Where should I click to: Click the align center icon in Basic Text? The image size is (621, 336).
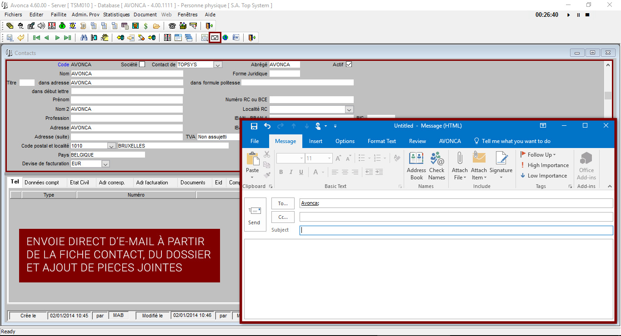coord(345,172)
